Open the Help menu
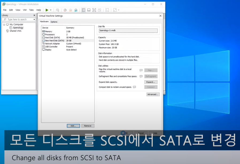 click(39, 10)
